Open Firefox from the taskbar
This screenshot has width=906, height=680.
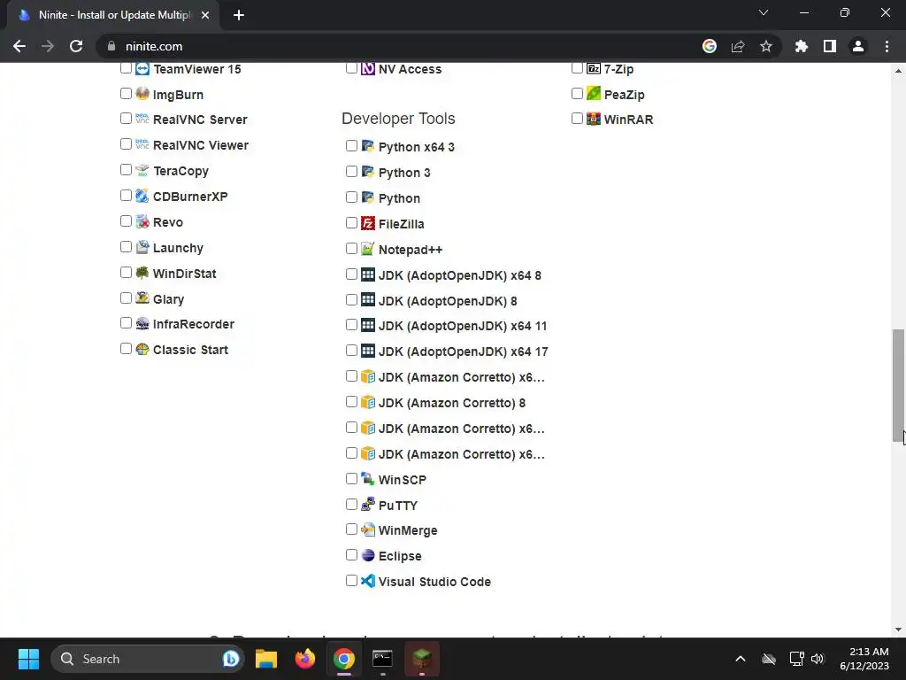coord(305,659)
